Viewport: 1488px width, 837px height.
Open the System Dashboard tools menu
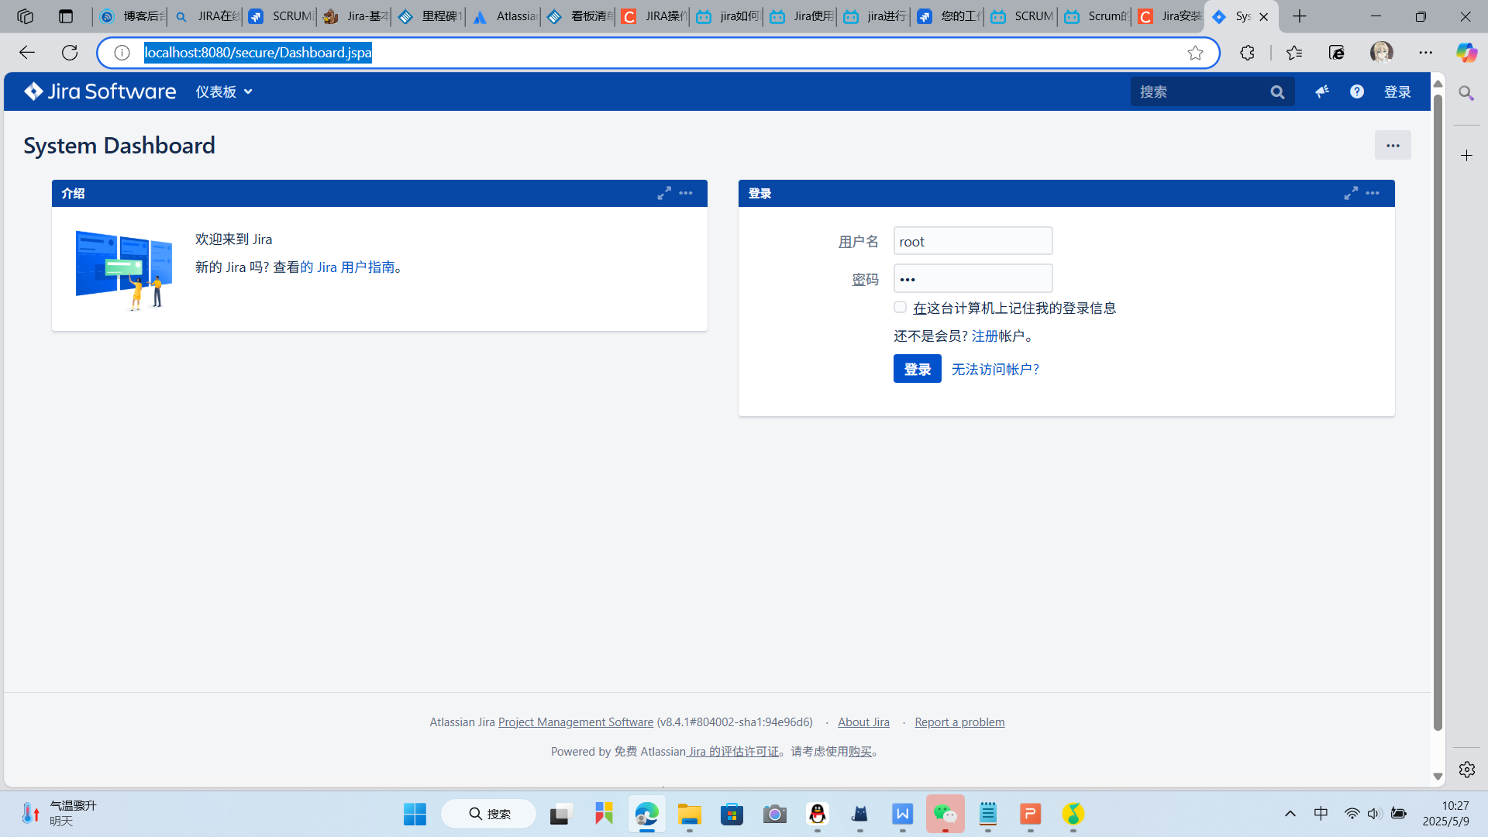[x=1393, y=145]
